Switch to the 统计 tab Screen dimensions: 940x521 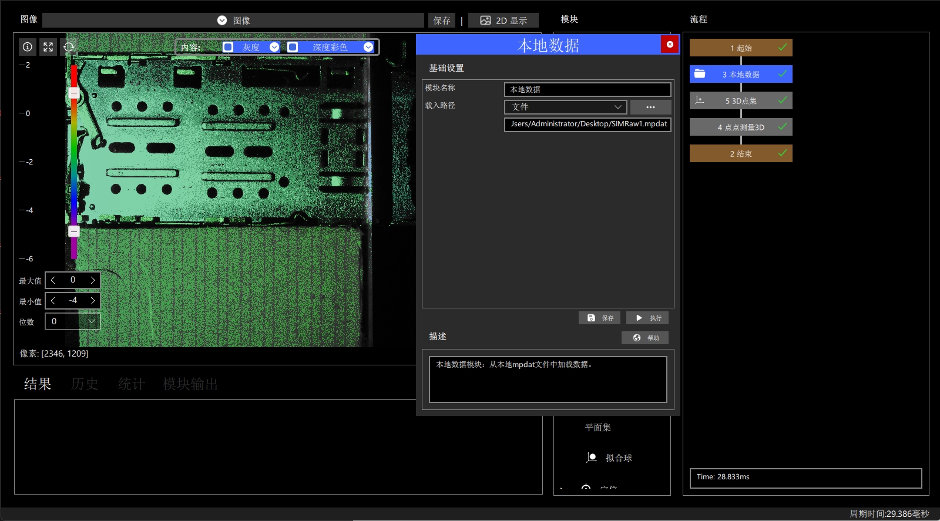pyautogui.click(x=131, y=384)
